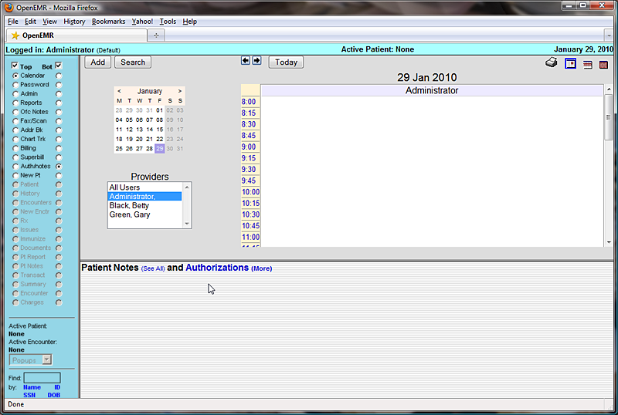The width and height of the screenshot is (618, 415).
Task: Open the Bookmarks menu
Action: [x=108, y=22]
